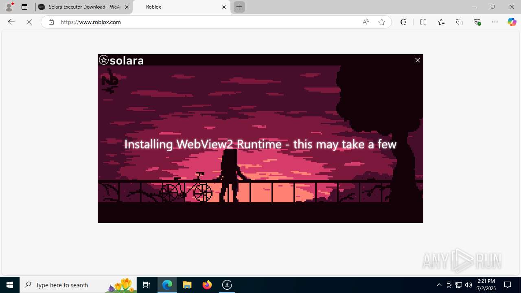
Task: Close the Roblox tab
Action: 224,7
